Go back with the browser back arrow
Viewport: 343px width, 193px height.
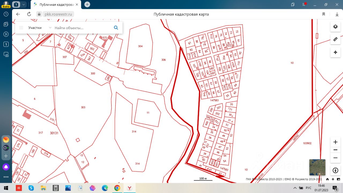point(18,14)
